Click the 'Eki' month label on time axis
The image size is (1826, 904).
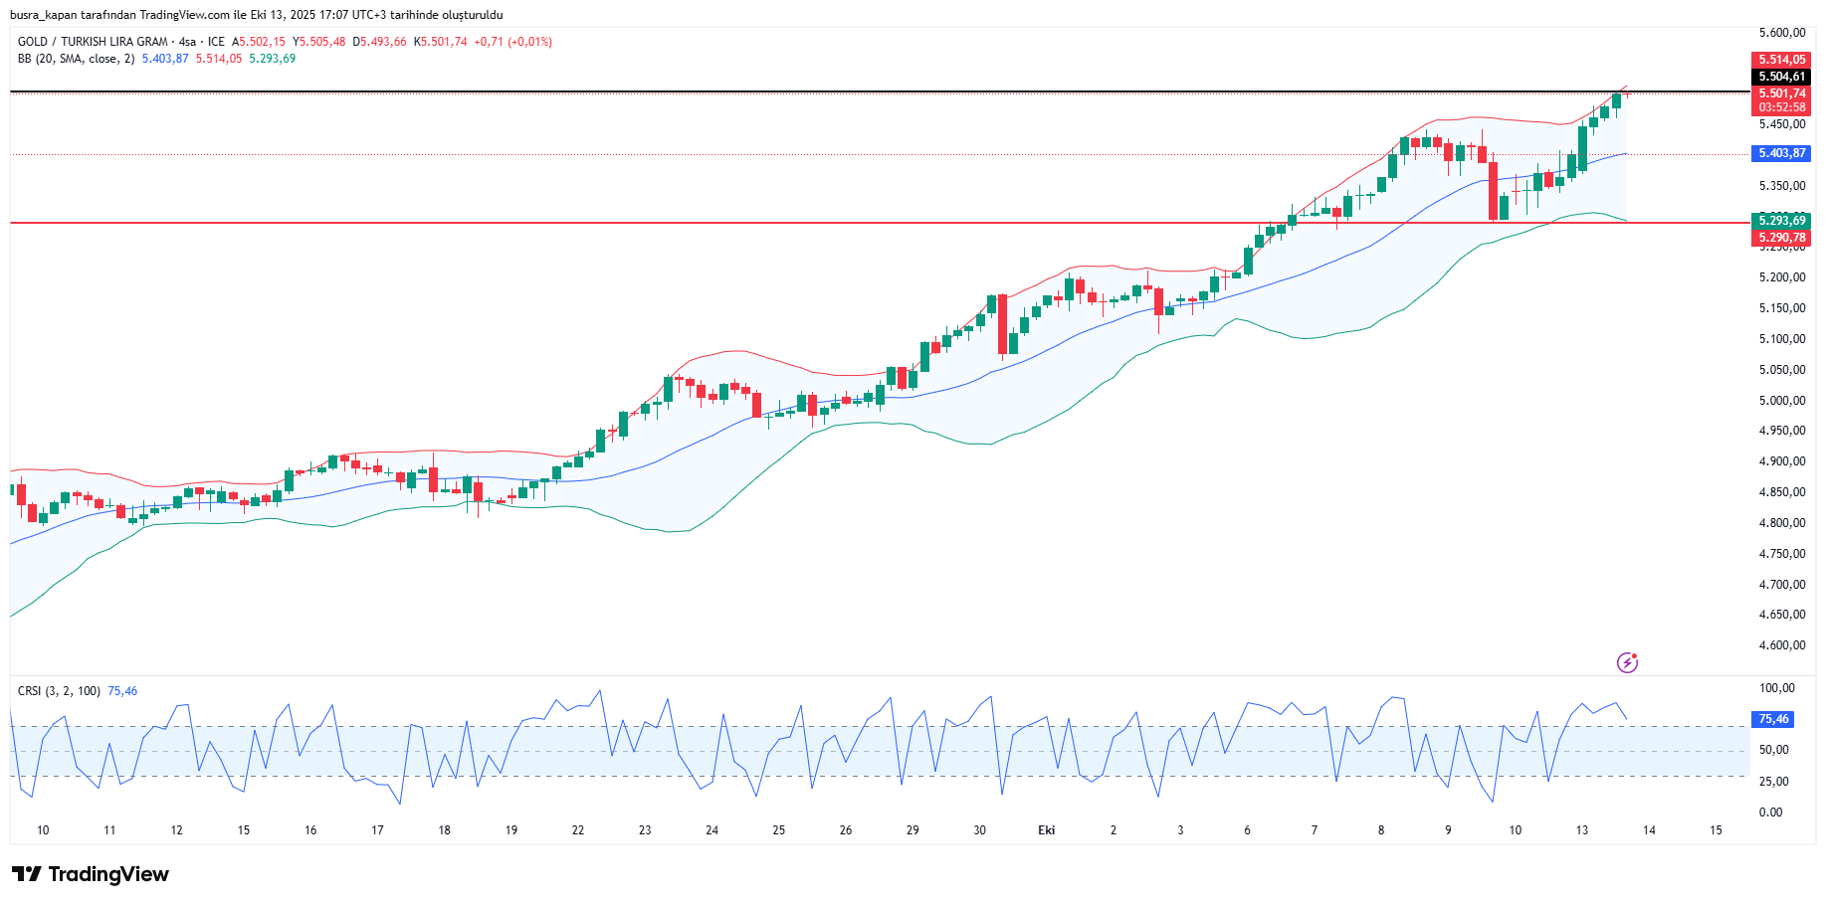[1046, 830]
